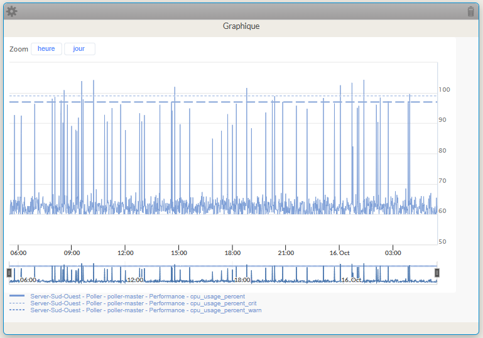Screen dimensions: 483x338
Task: Click 12:00 label in the navigator strip
Action: [135, 280]
